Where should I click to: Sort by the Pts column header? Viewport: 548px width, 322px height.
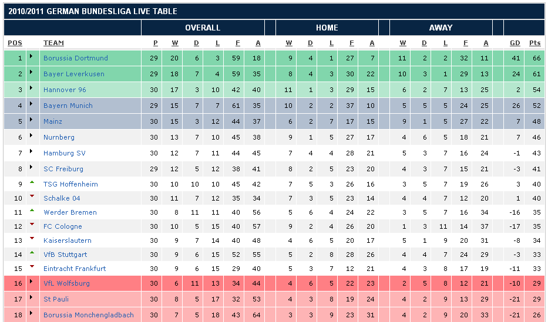534,43
